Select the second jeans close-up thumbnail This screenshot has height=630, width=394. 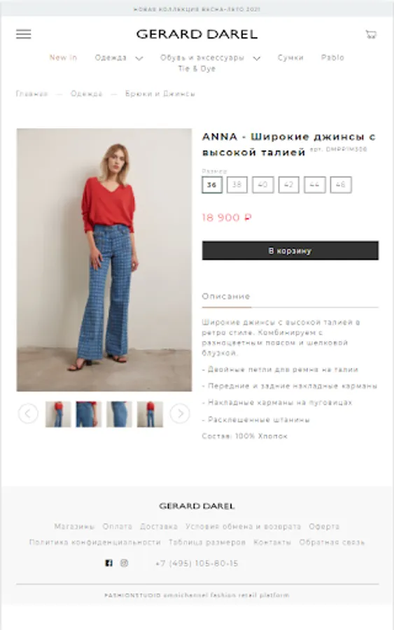coord(119,414)
